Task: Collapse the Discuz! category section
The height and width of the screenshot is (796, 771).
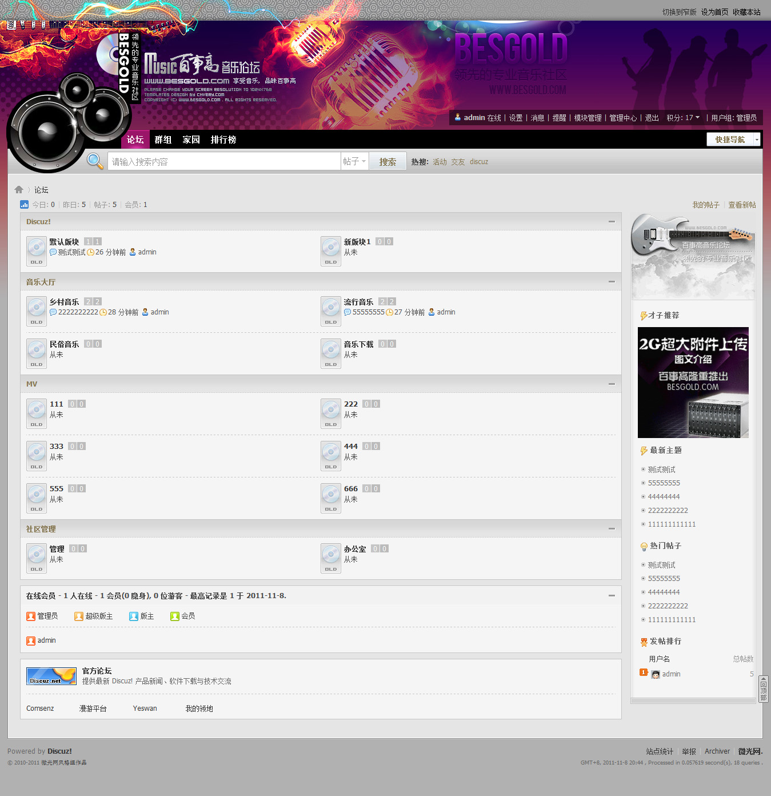Action: point(612,221)
